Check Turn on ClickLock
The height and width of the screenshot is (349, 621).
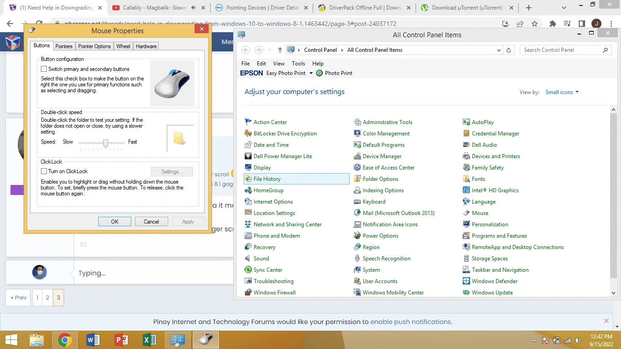coord(44,171)
